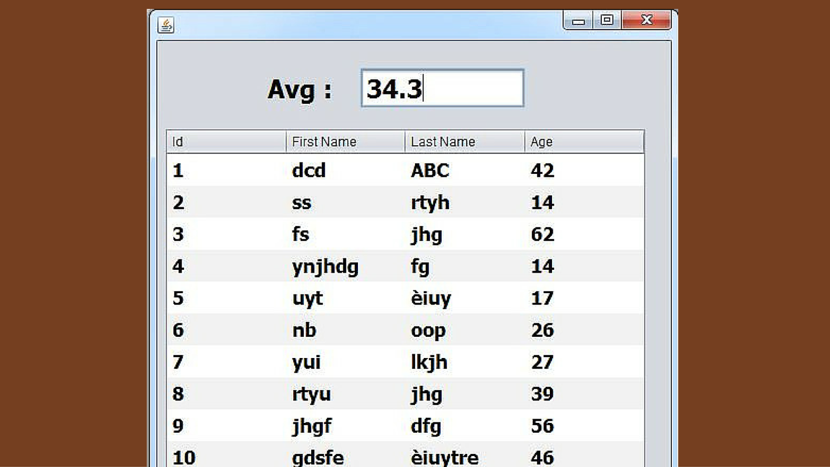The image size is (830, 467).
Task: Click the Avg label text
Action: coord(298,90)
